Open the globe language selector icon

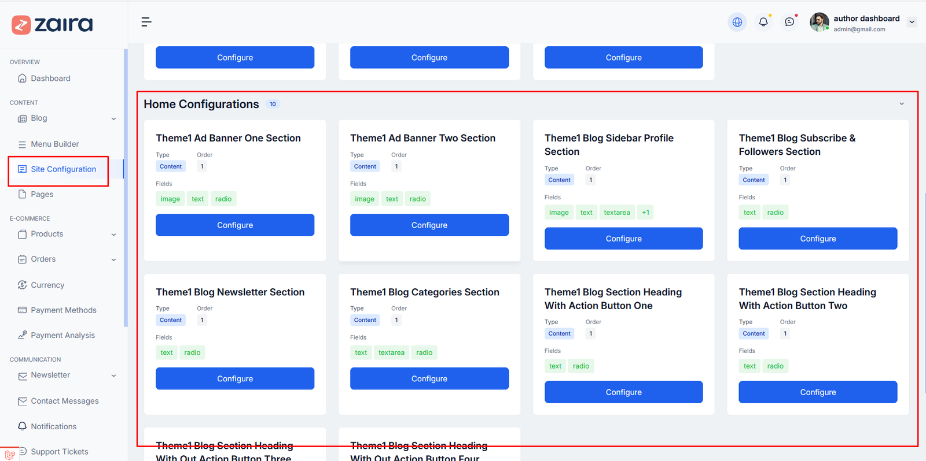coord(737,22)
